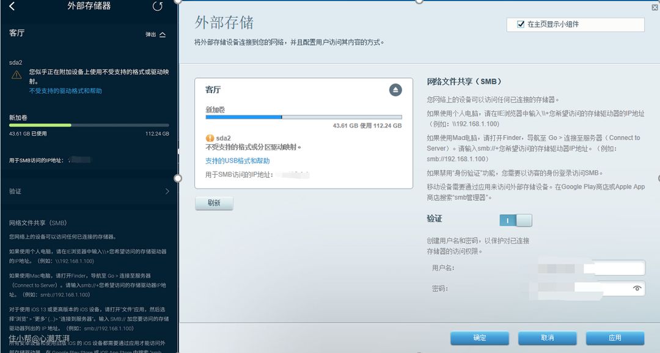Open the 支持的USB格式和帮助 link
The height and width of the screenshot is (353, 660).
[x=237, y=161]
